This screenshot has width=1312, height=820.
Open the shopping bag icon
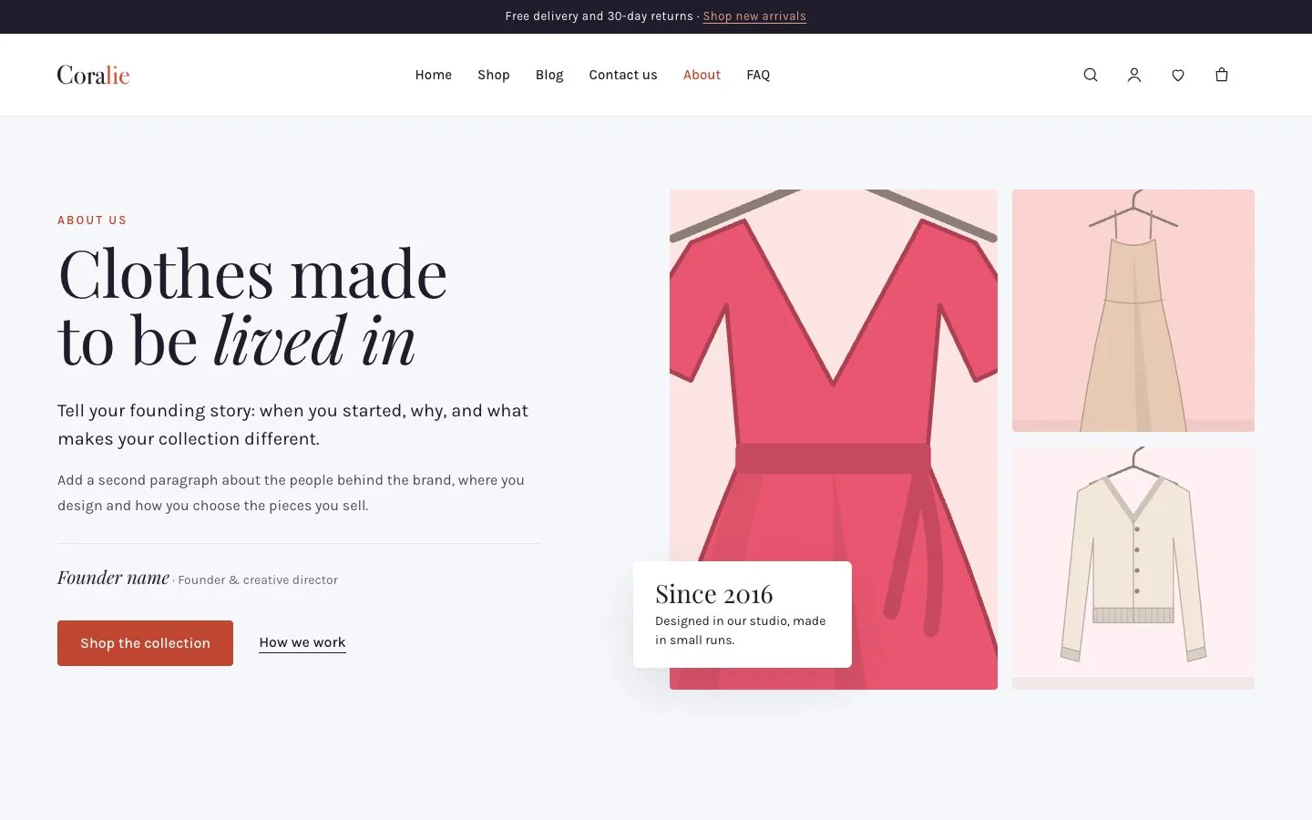click(x=1222, y=75)
